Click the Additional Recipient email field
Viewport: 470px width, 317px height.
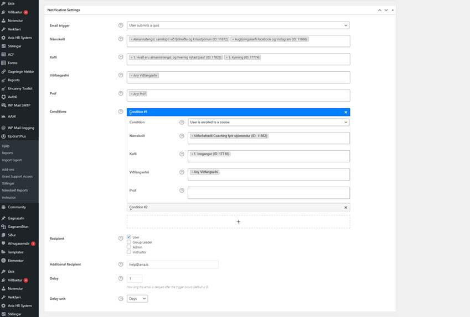click(172, 265)
